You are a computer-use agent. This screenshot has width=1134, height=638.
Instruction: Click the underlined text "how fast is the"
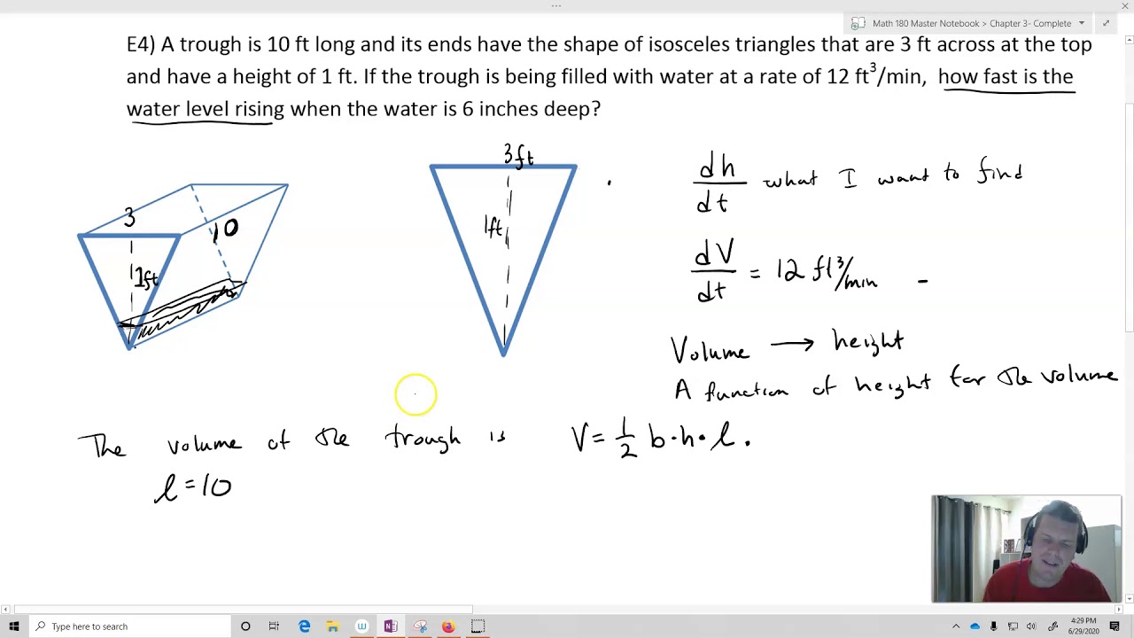click(1006, 77)
